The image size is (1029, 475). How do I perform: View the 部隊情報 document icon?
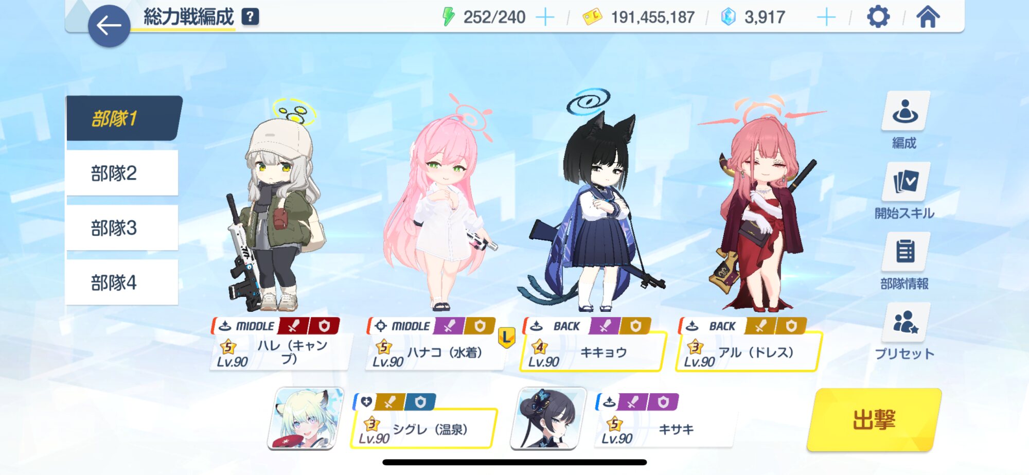[905, 252]
